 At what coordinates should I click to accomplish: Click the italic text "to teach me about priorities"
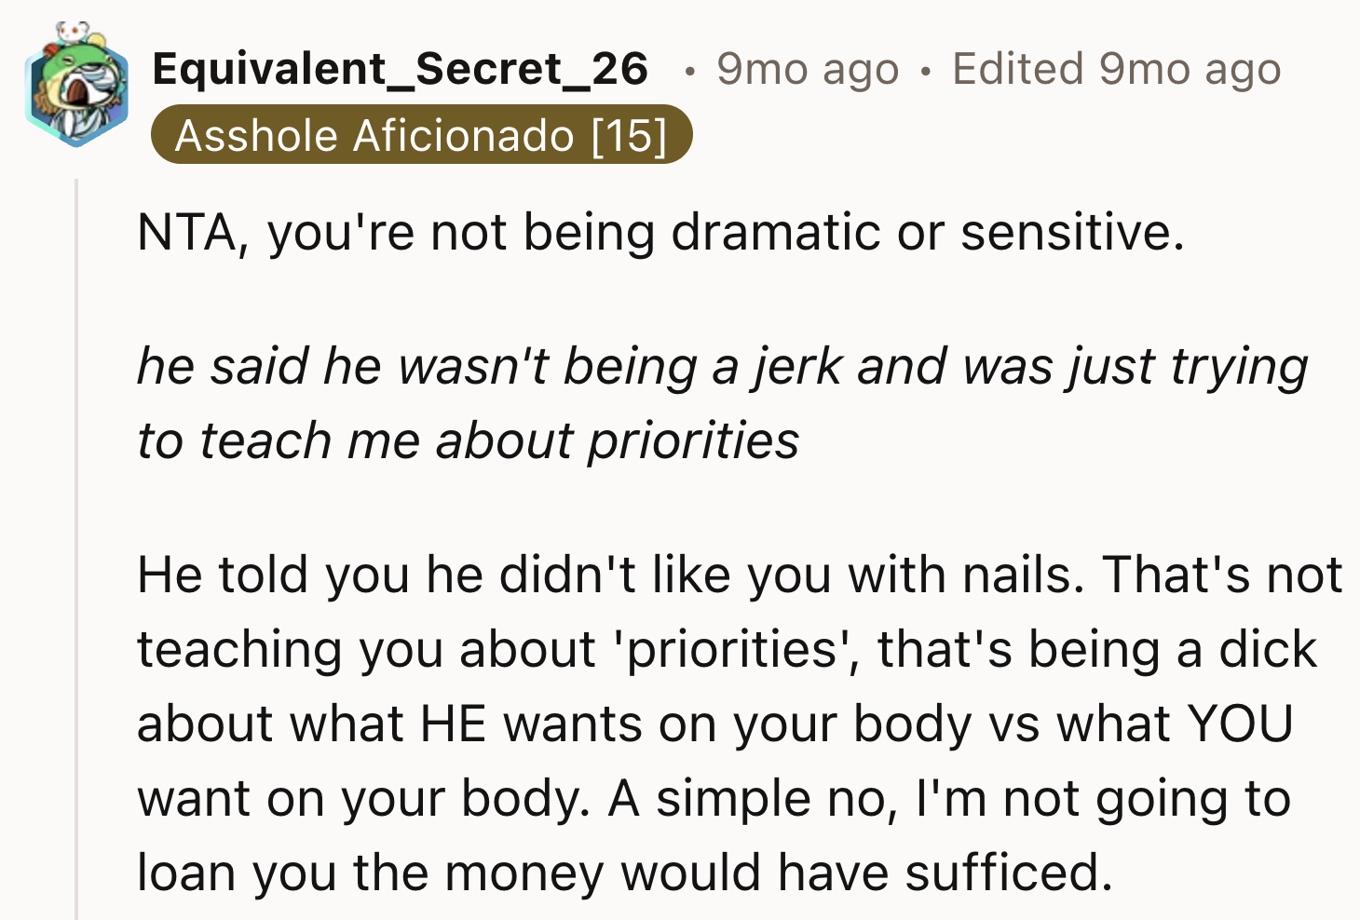click(468, 440)
